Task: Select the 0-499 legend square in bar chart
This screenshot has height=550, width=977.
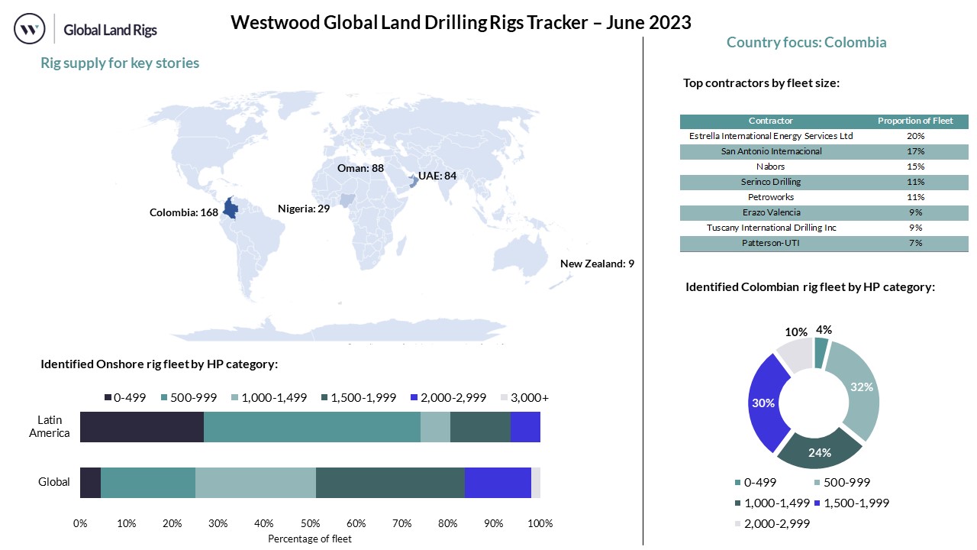Action: click(x=108, y=398)
